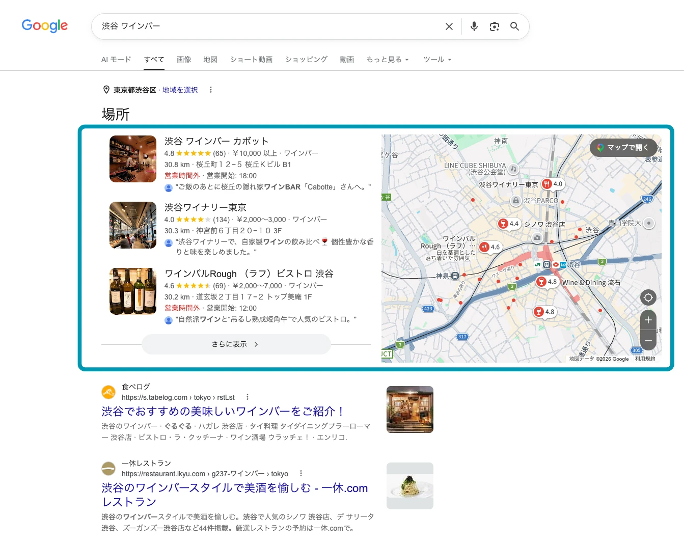Image resolution: width=684 pixels, height=545 pixels.
Task: Click the LINE CUBE SHIBUYA music marker
Action: coord(513,169)
